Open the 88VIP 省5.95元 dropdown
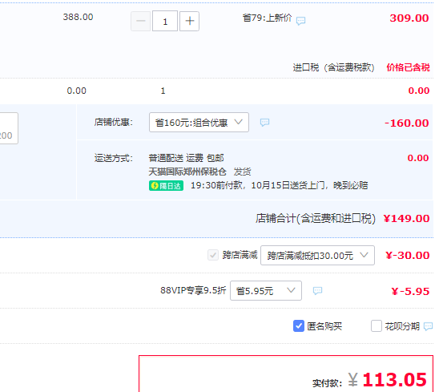Viewport: 443px width, 392px height. coord(266,290)
